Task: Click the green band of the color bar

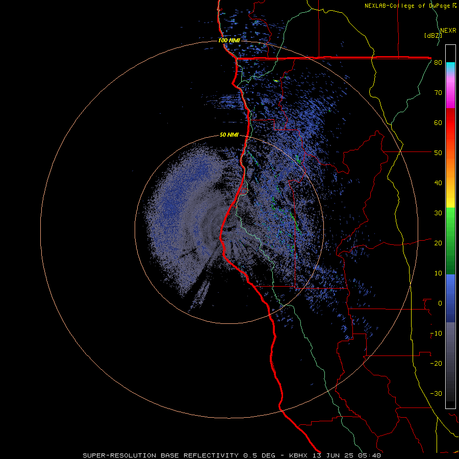Action: (x=450, y=241)
